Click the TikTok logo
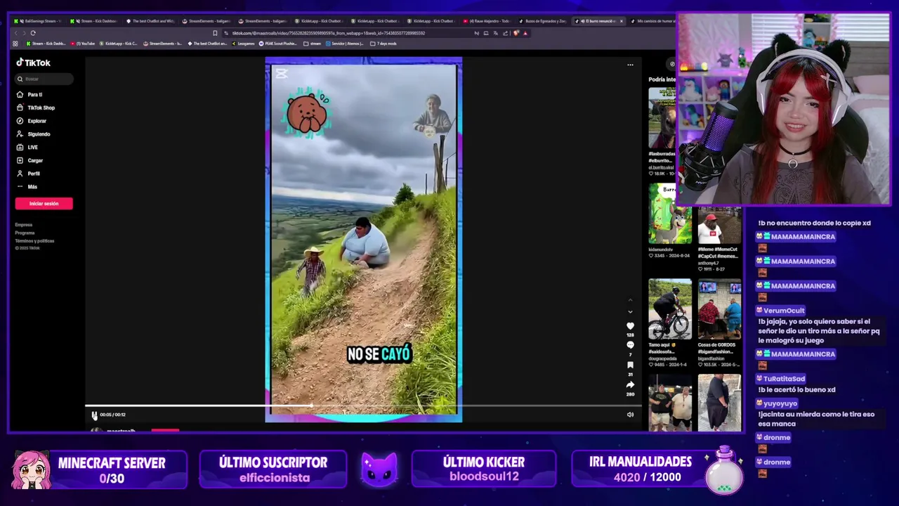 (33, 63)
